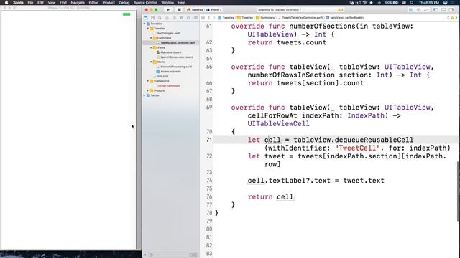Select Assets.xcassets in navigator
The height and width of the screenshot is (258, 460).
[x=171, y=72]
